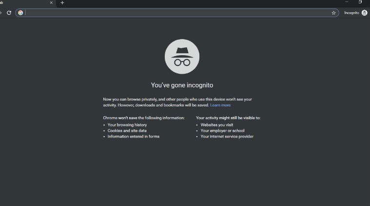The width and height of the screenshot is (370, 206).
Task: Select 'Your internet service provider' bullet text
Action: [x=227, y=137]
